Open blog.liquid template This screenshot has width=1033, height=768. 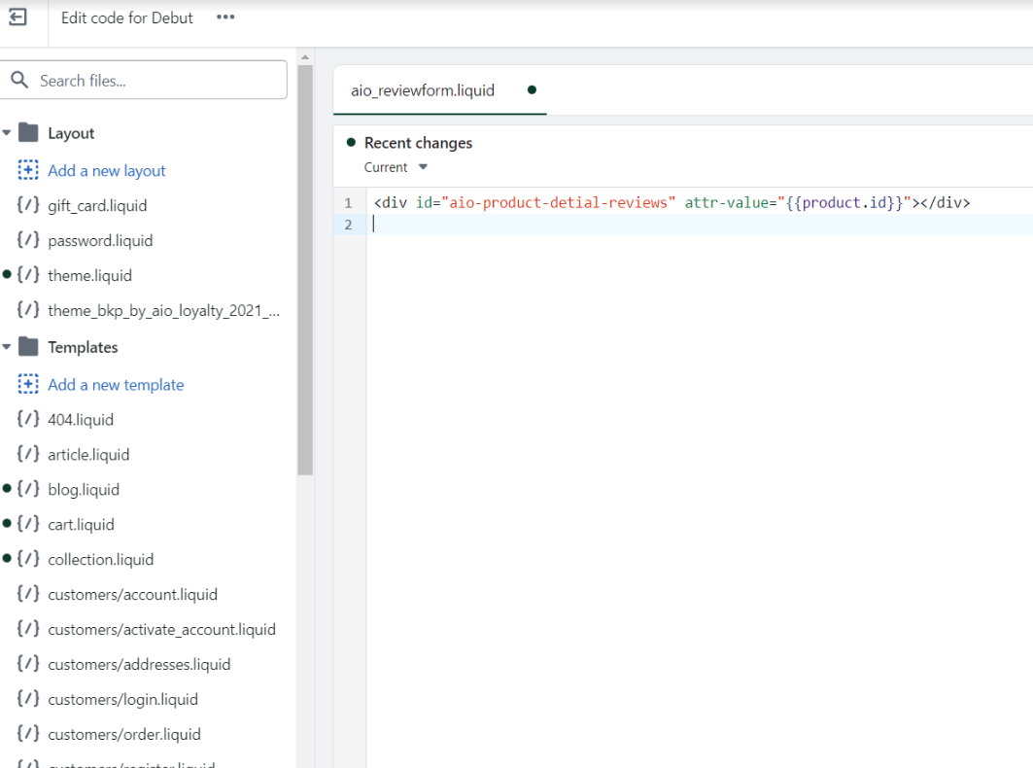[84, 490]
